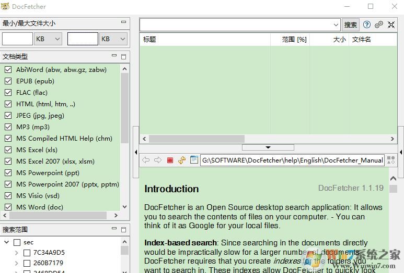Image resolution: width=404 pixels, height=273 pixels.
Task: Sort results by 大小 column
Action: (x=329, y=40)
